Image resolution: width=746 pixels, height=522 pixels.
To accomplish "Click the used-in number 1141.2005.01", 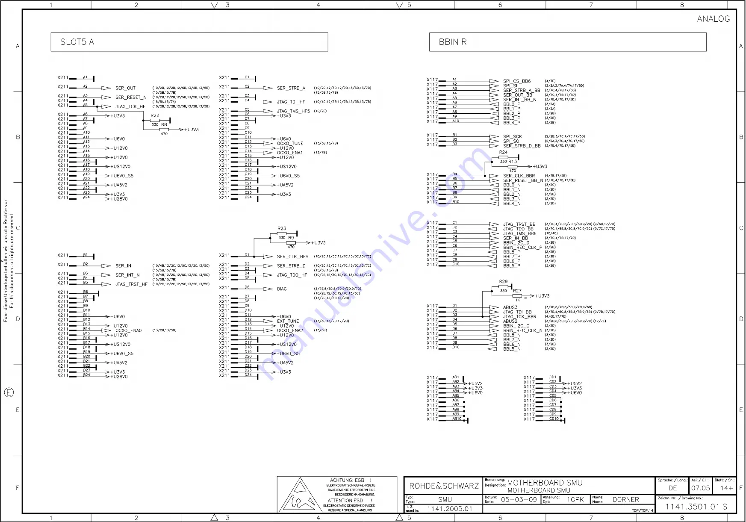I will 450,509.
